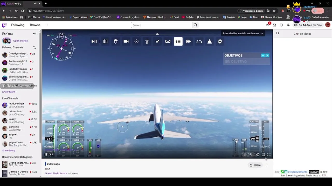
Task: Click the Twitch logo home icon
Action: click(x=4, y=25)
